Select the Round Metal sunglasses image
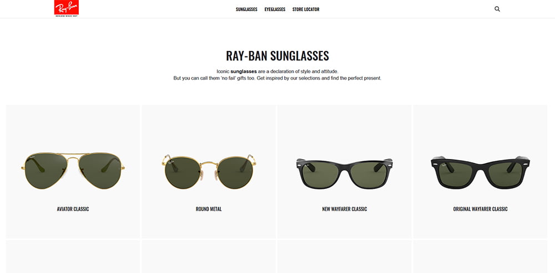Viewport: 555px width, 273px height. [209, 171]
